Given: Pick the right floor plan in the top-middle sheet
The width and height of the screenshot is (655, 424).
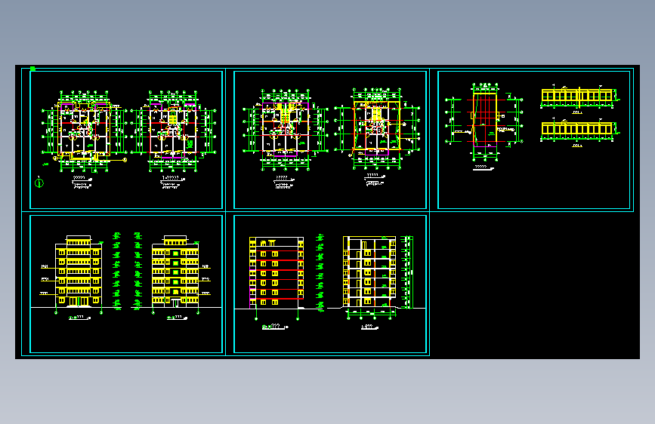Looking at the screenshot, I should [377, 129].
